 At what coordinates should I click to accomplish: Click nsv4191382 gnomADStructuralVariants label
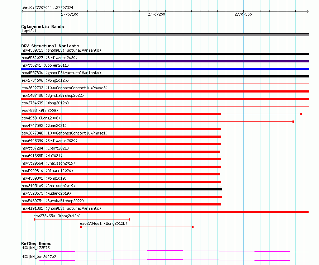pos(61,208)
